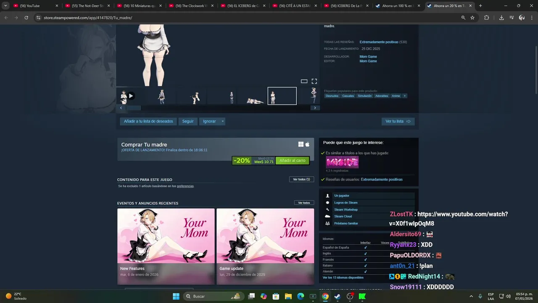Select the highlighted screenshot thumbnail
The image size is (538, 303).
point(282,96)
